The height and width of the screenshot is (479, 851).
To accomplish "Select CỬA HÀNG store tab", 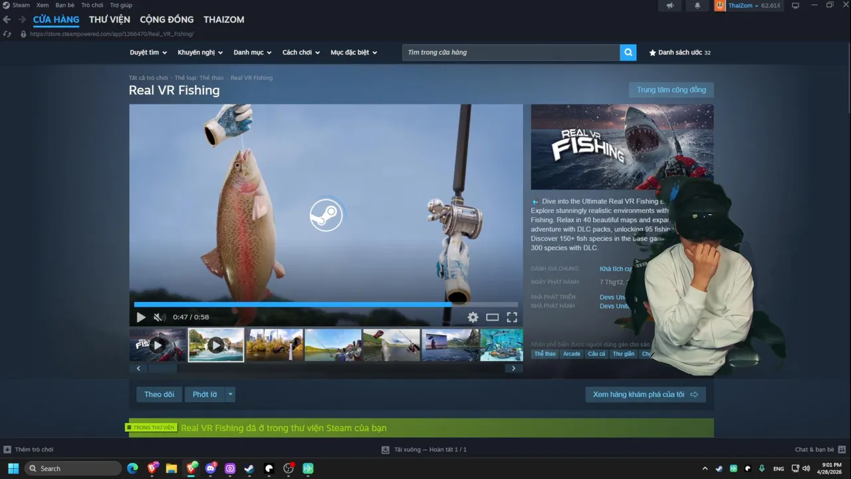I will pyautogui.click(x=56, y=19).
